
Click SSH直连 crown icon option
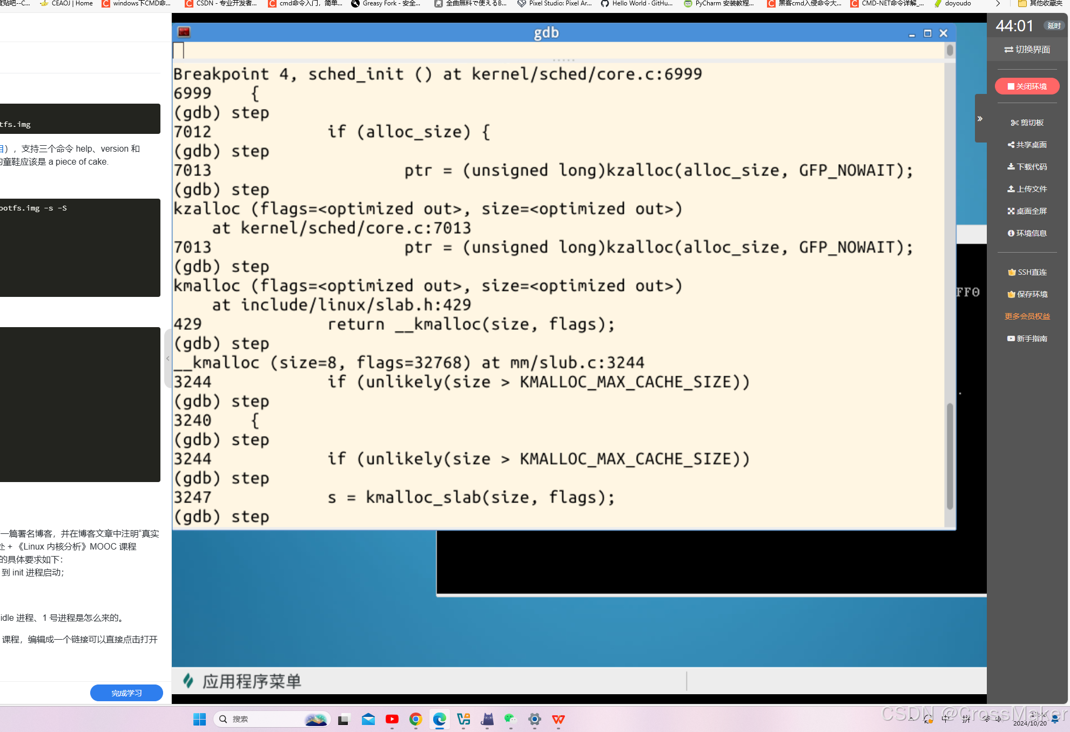pos(1027,272)
